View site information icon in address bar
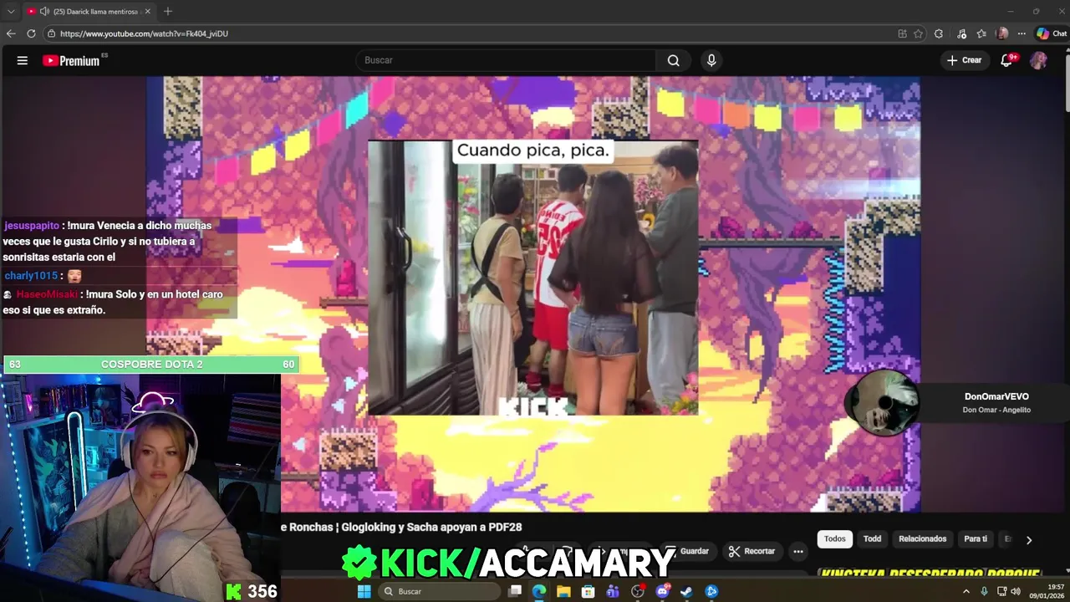Screen dimensions: 1070x602 (51, 33)
